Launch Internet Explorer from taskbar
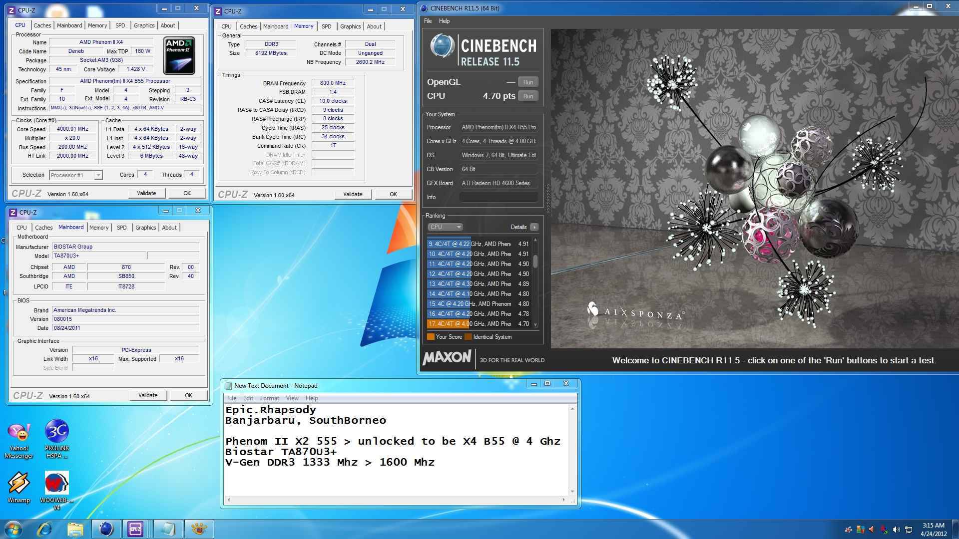Image resolution: width=959 pixels, height=539 pixels. click(x=45, y=529)
